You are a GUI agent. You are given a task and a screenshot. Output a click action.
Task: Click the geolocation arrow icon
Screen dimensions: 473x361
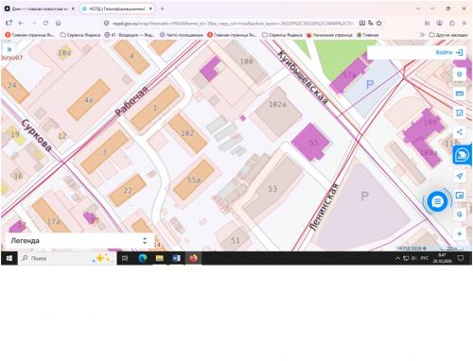460,176
